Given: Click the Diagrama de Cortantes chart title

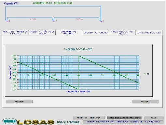Looking at the screenshot, I should click(x=78, y=49).
